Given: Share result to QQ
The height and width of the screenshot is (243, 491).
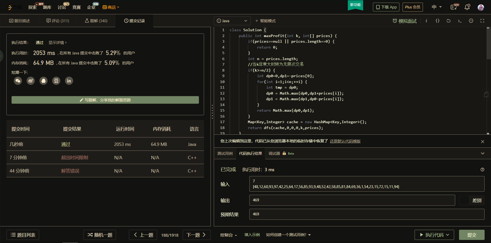Looking at the screenshot, I should click(x=43, y=81).
